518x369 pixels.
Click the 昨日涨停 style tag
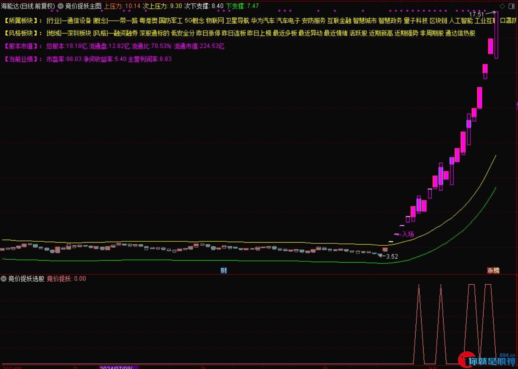[x=208, y=33]
